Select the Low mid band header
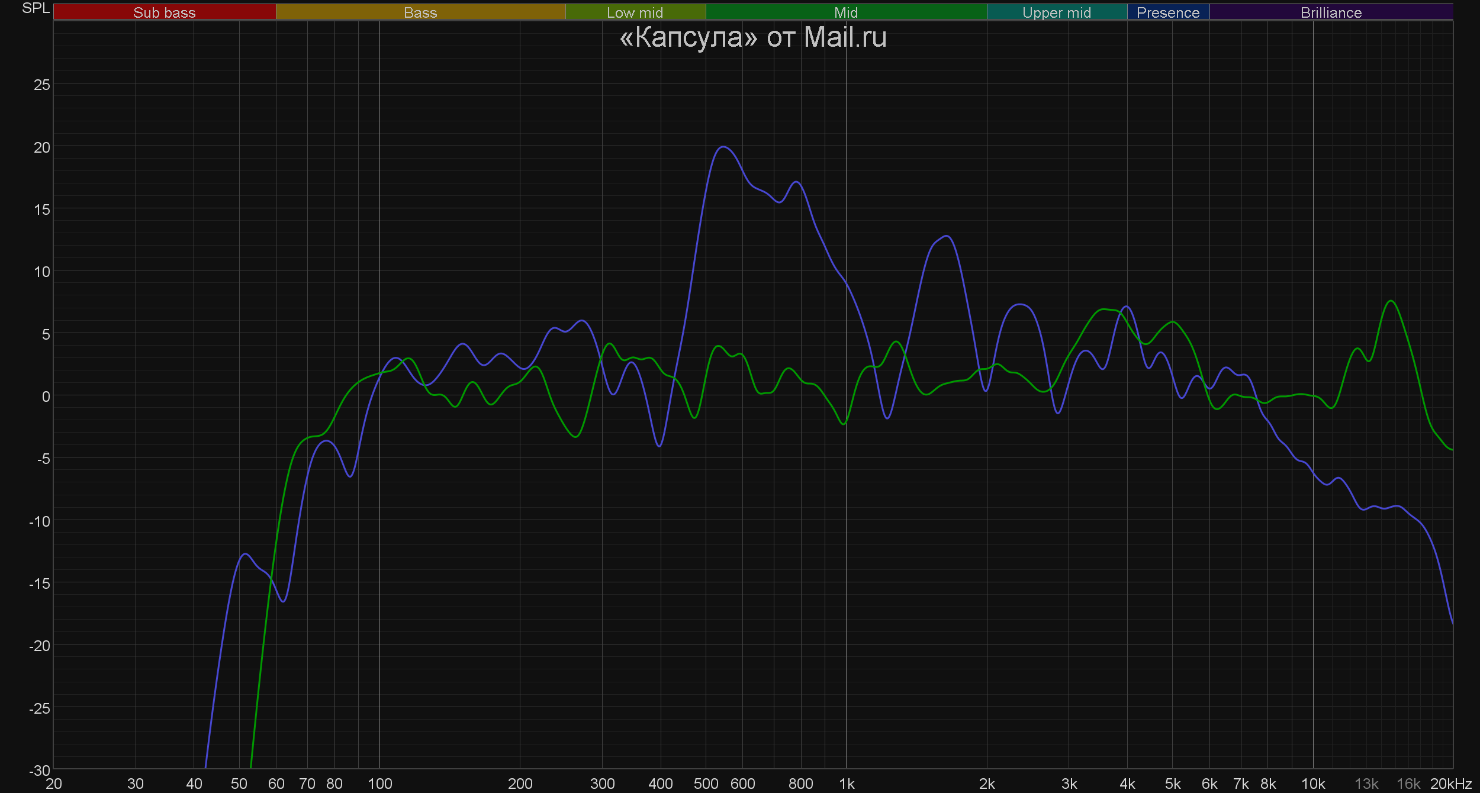Viewport: 1480px width, 793px height. click(635, 12)
